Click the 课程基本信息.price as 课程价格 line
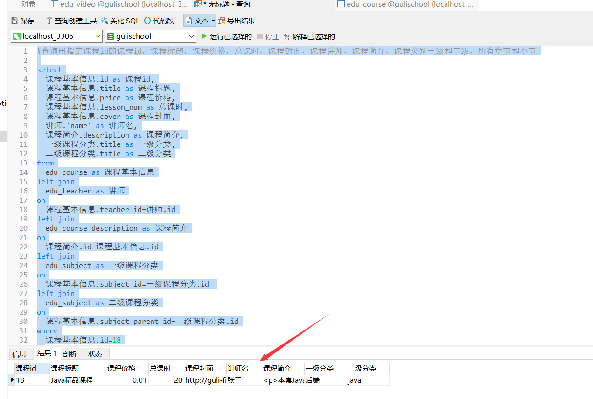 [x=110, y=97]
